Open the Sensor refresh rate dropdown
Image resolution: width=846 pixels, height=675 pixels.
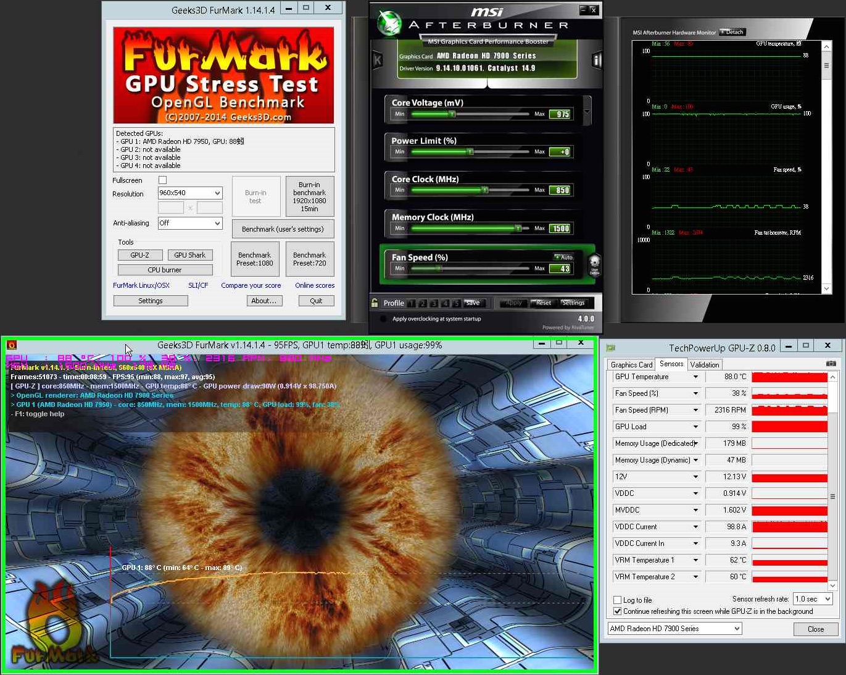(813, 598)
